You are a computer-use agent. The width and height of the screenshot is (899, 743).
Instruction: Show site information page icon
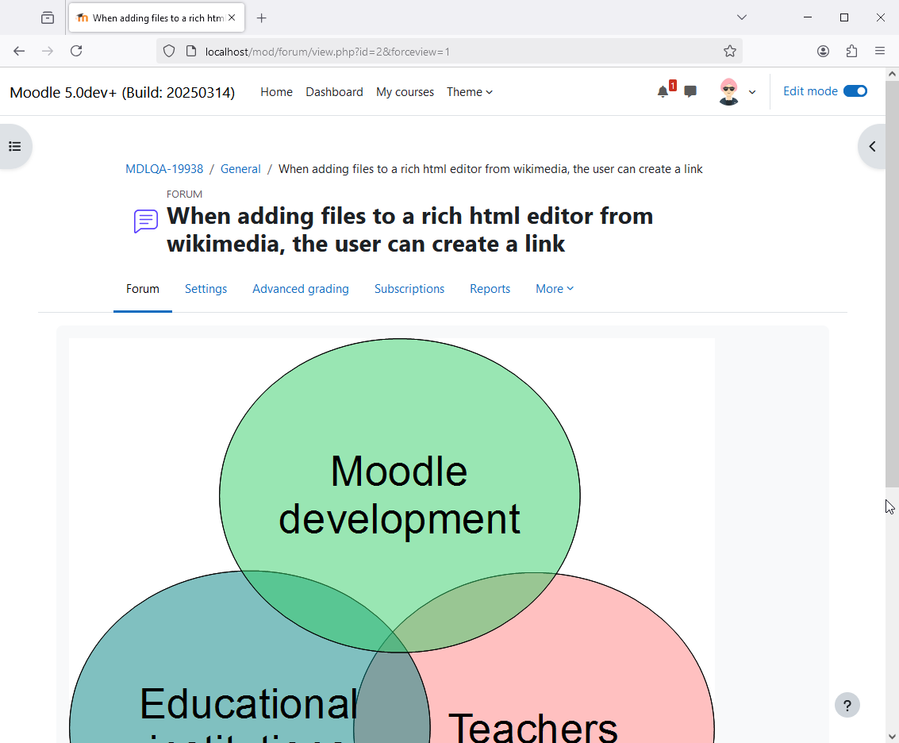point(191,51)
